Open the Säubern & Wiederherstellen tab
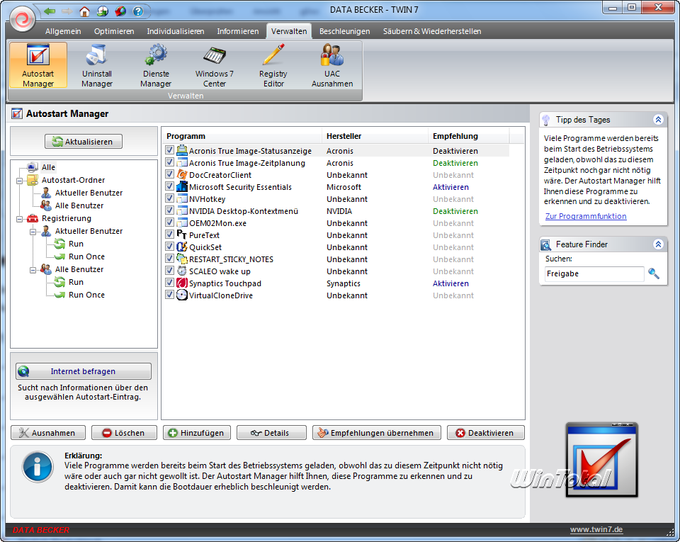The width and height of the screenshot is (680, 542). point(431,31)
